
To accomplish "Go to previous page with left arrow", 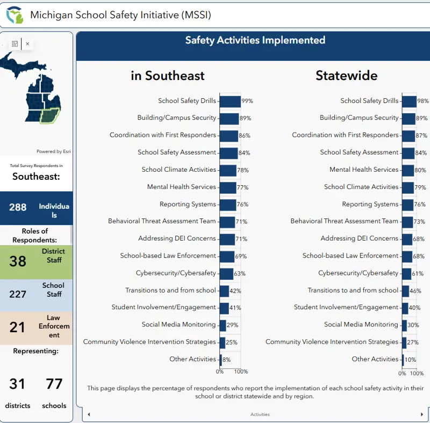I will click(89, 414).
